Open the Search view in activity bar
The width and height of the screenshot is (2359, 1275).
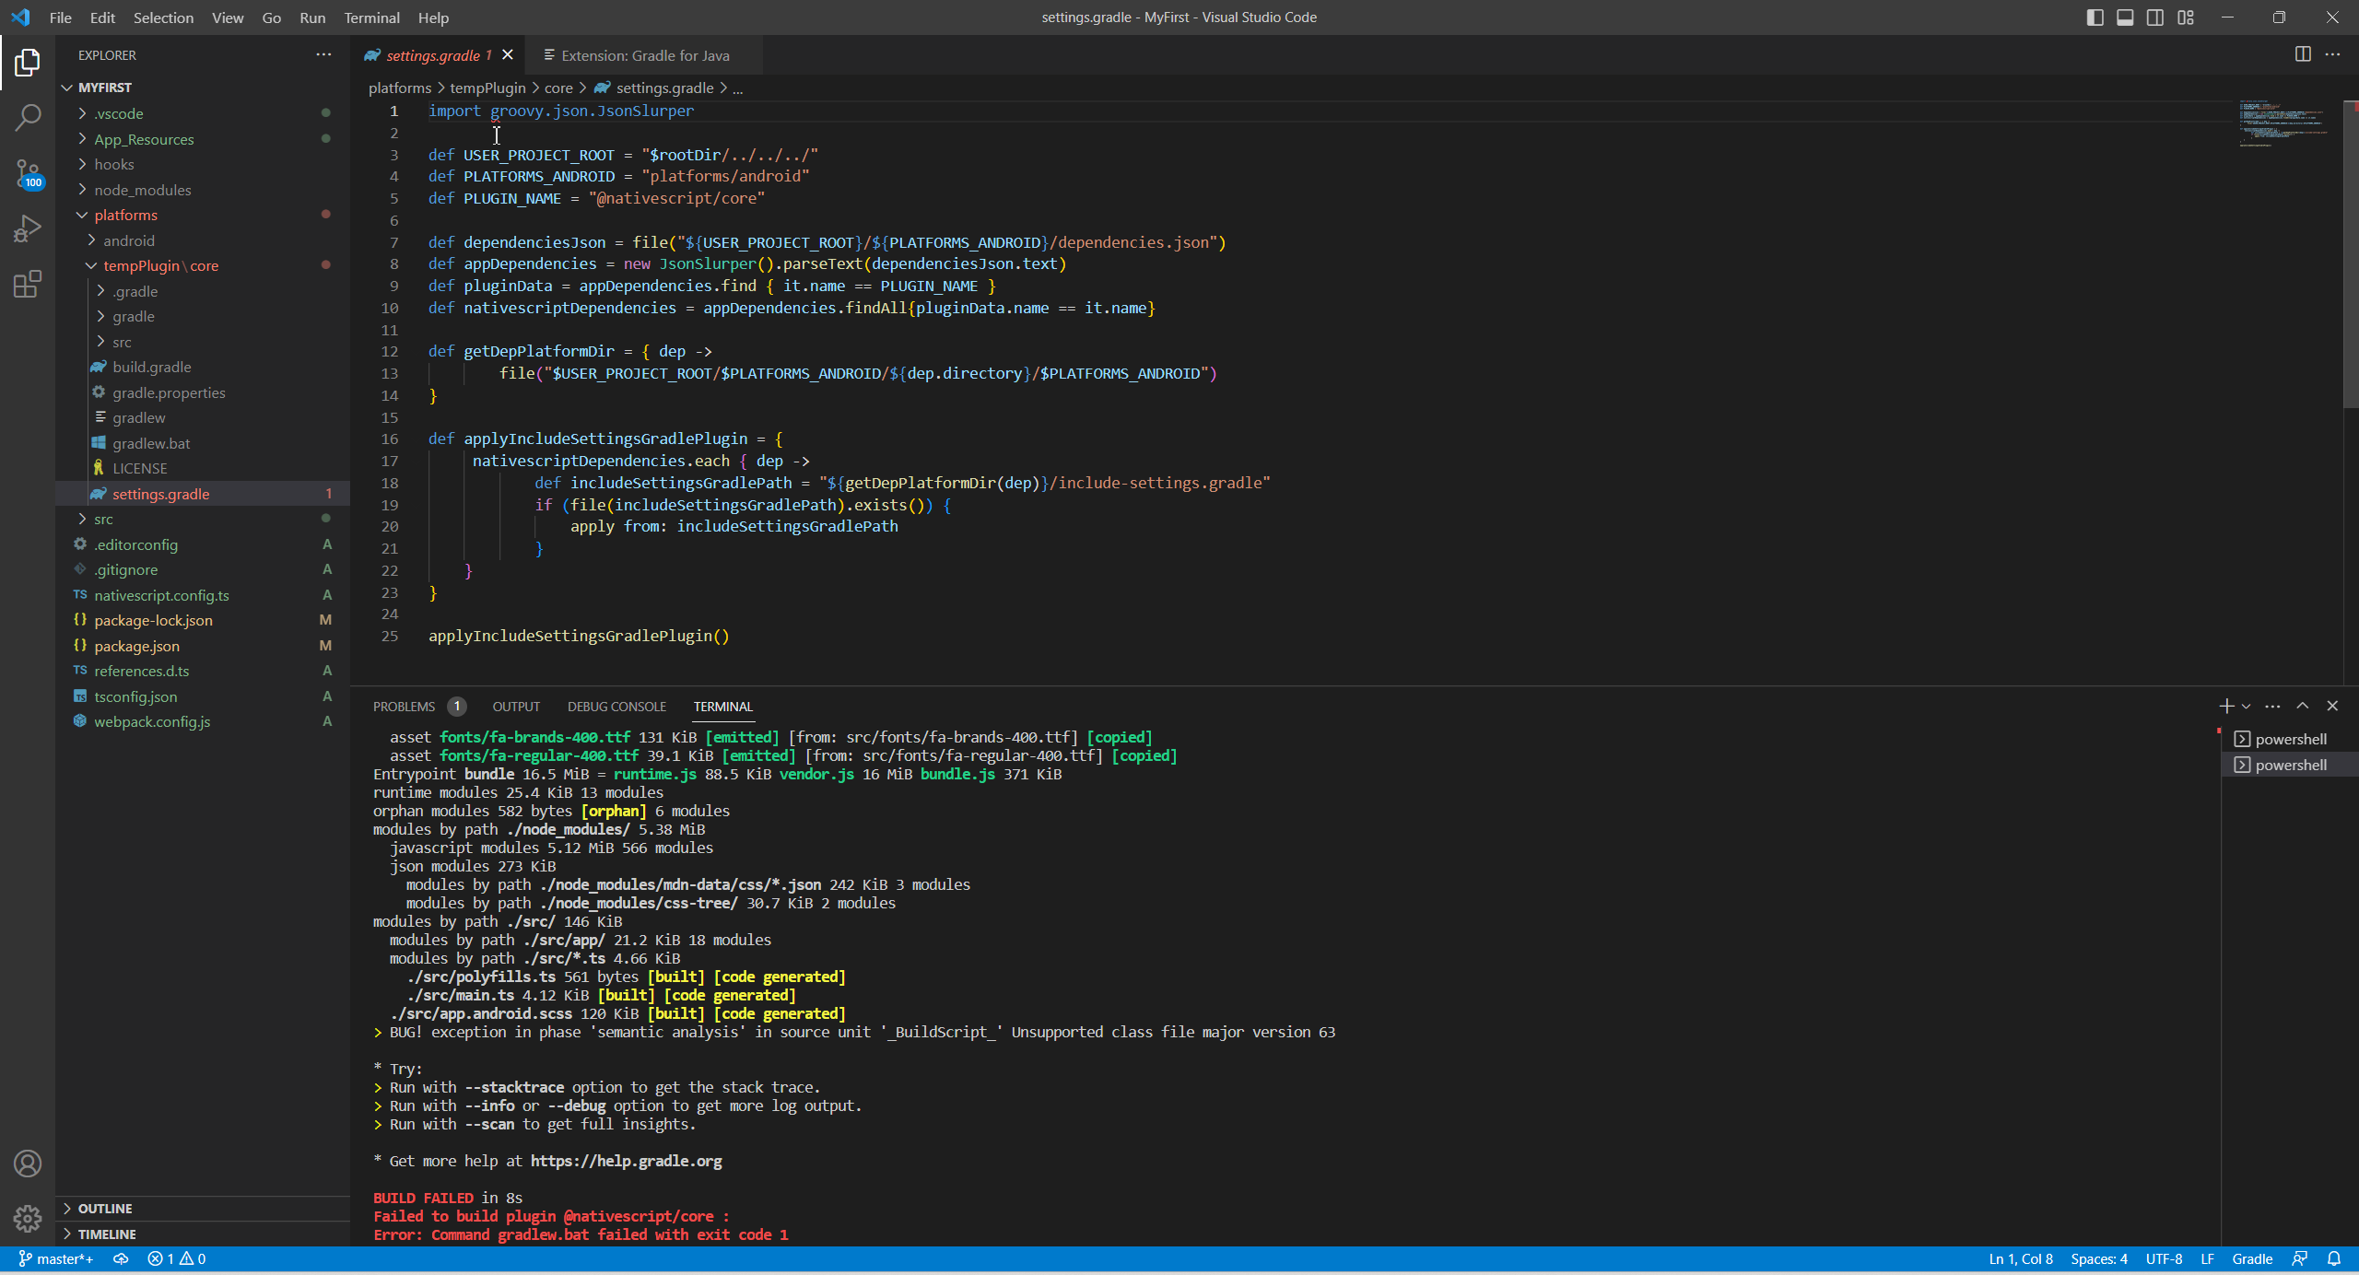point(28,117)
